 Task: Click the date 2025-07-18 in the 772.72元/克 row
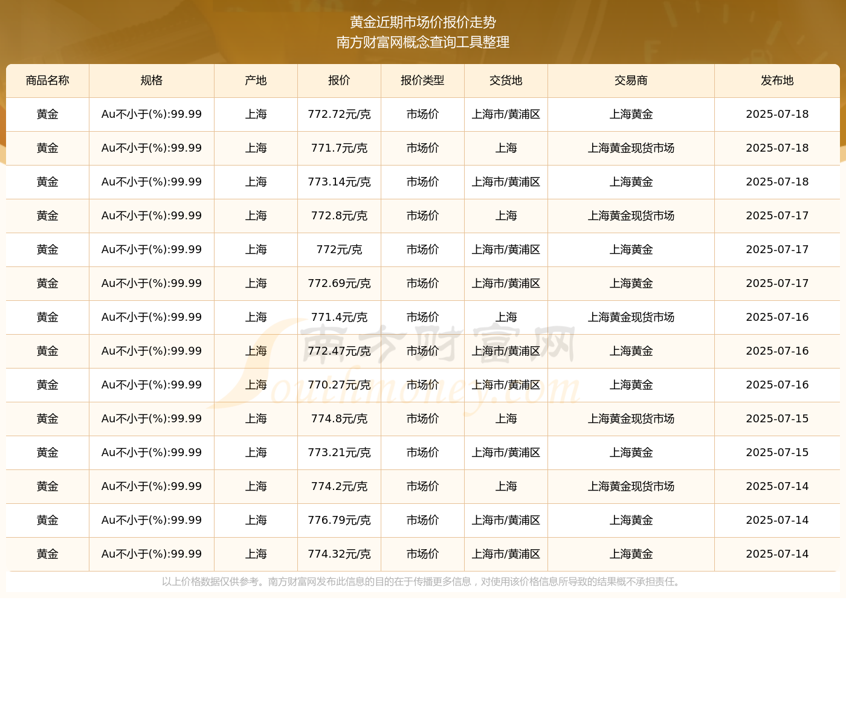click(x=778, y=114)
